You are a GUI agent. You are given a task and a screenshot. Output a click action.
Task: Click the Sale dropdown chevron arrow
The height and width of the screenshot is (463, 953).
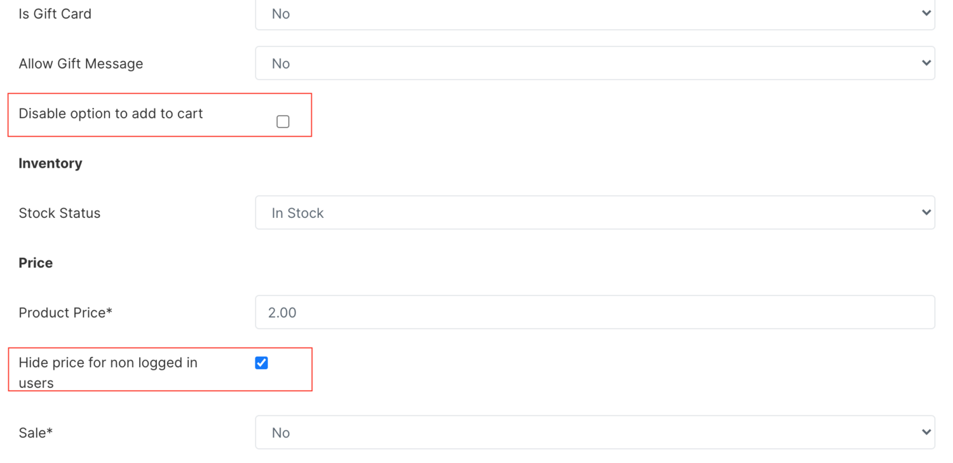coord(926,432)
